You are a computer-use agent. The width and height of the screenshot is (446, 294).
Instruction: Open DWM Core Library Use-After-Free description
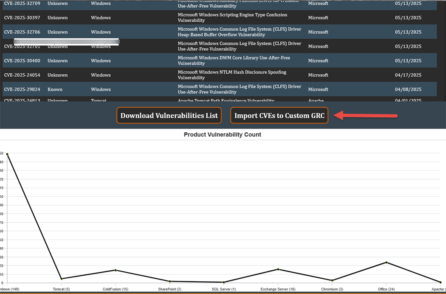(234, 61)
